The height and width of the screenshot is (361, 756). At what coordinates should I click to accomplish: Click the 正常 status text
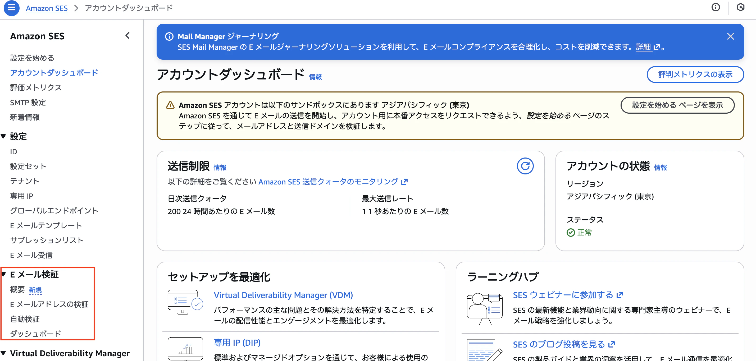(x=584, y=233)
